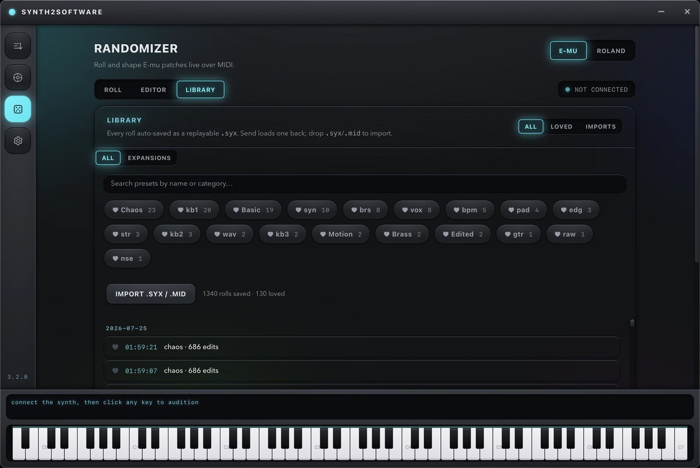Viewport: 700px width, 468px height.
Task: Switch synth mode to ROLAND
Action: pyautogui.click(x=611, y=51)
